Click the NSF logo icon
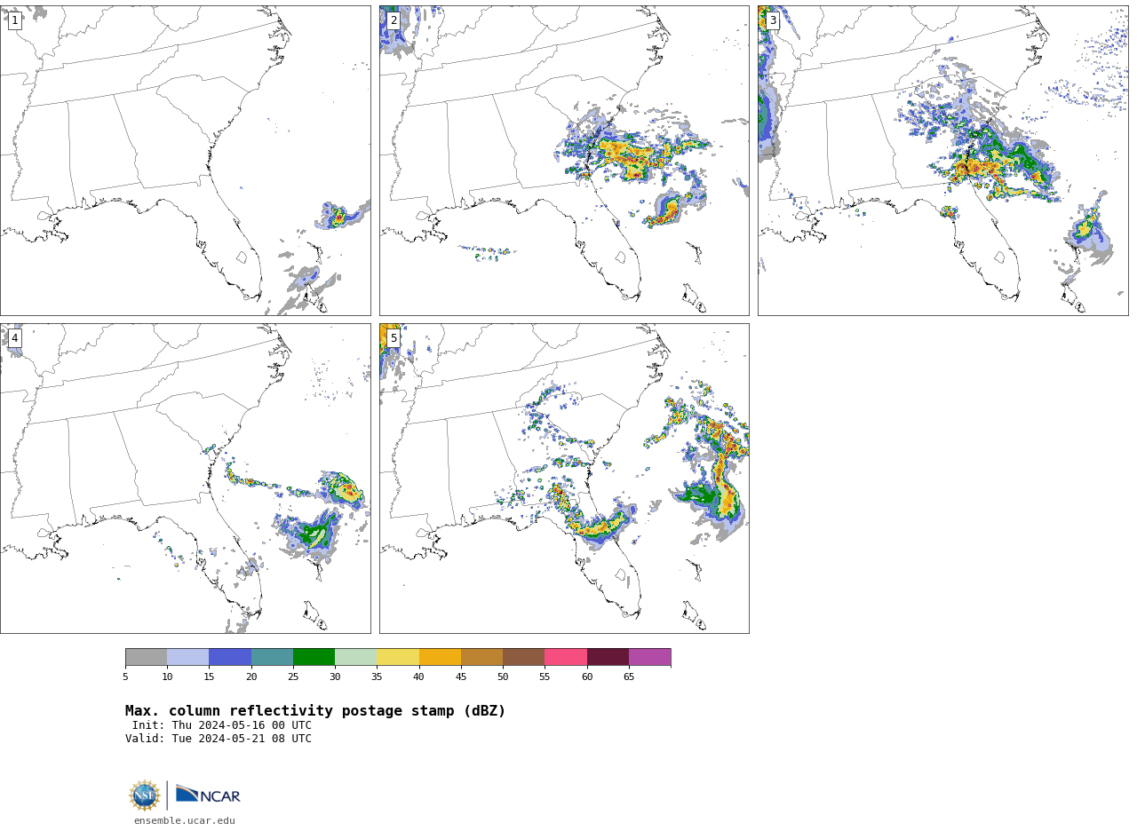The image size is (1137, 831). (145, 795)
